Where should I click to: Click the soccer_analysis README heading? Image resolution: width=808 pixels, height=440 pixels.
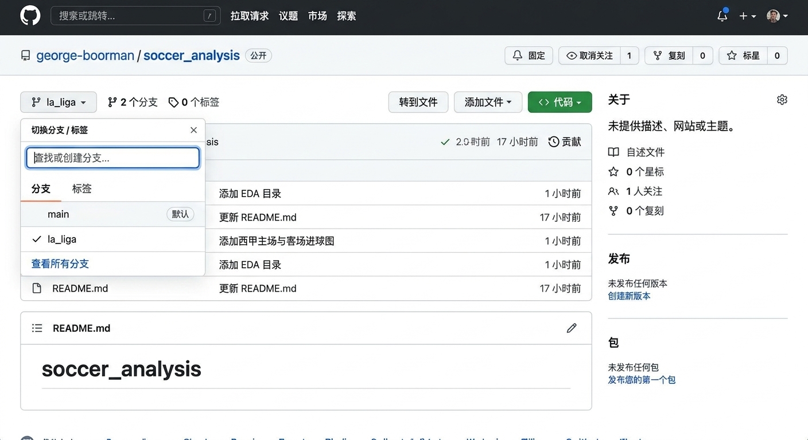coord(122,368)
